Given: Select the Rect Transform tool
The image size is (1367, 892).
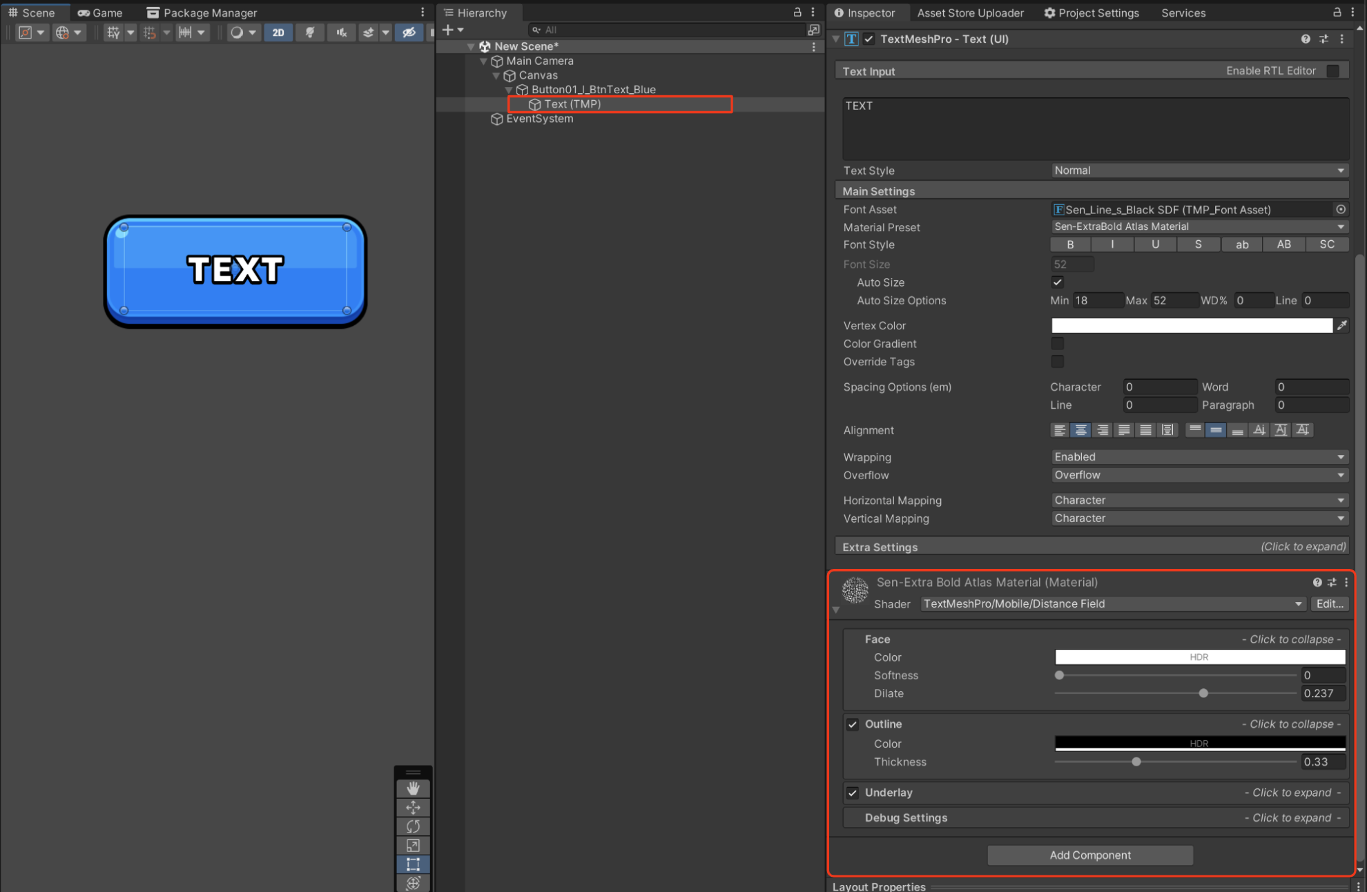Looking at the screenshot, I should [413, 864].
